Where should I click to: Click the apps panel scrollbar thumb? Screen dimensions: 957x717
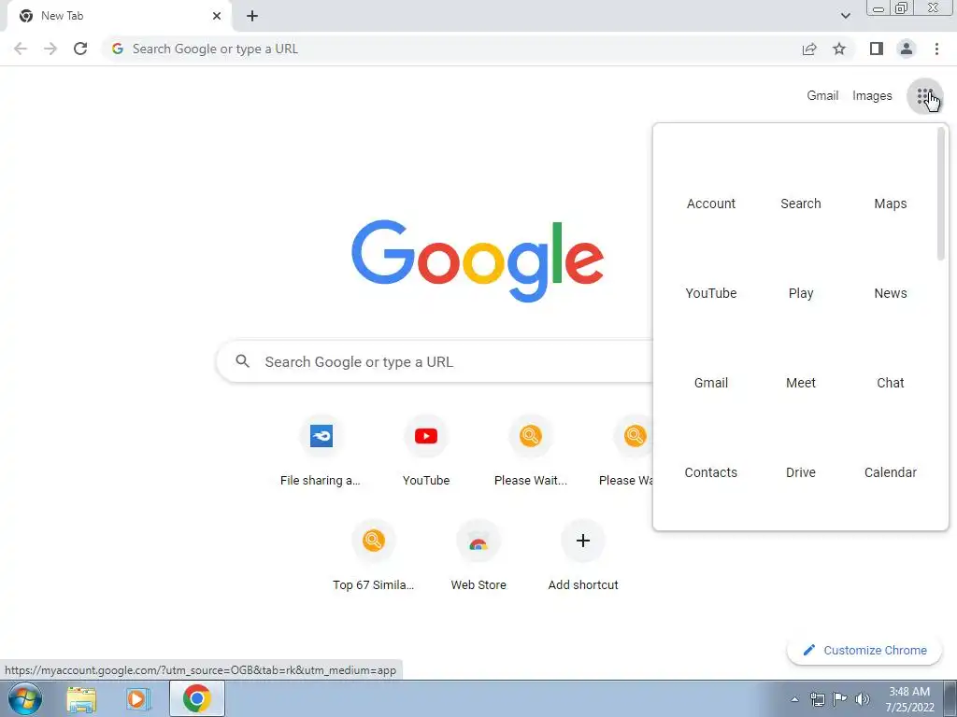(x=940, y=194)
